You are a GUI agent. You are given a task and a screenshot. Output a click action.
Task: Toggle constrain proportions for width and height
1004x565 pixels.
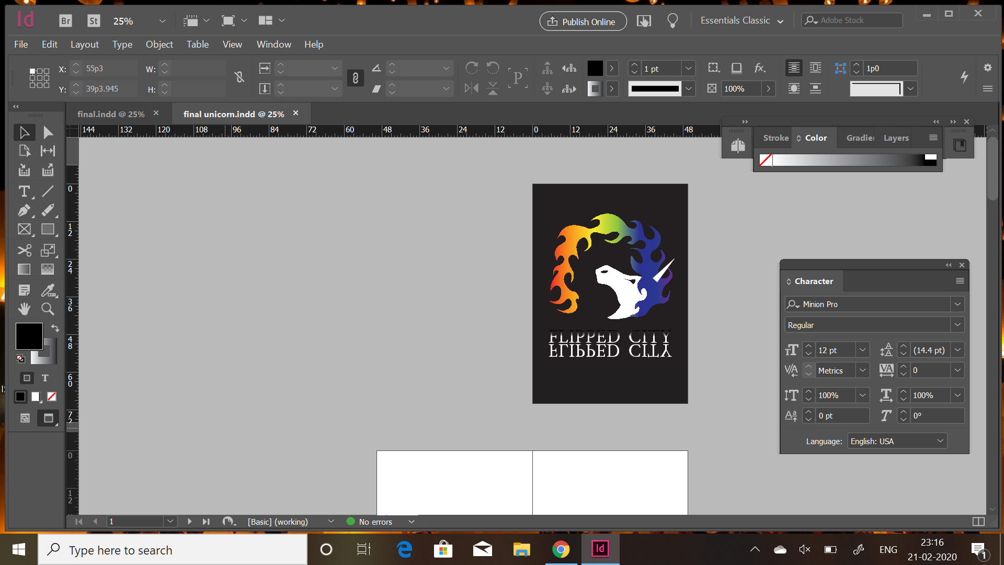(239, 77)
